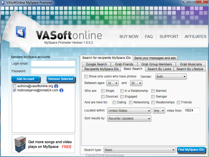209x157 pixels.
Task: Enable Show only users who have photos
Action: 86,76
